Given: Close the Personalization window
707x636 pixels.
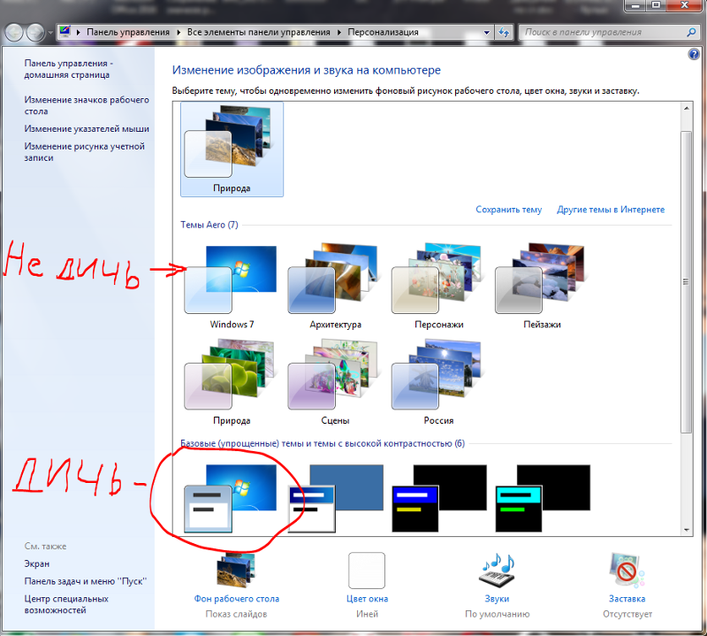Looking at the screenshot, I should tap(684, 5).
